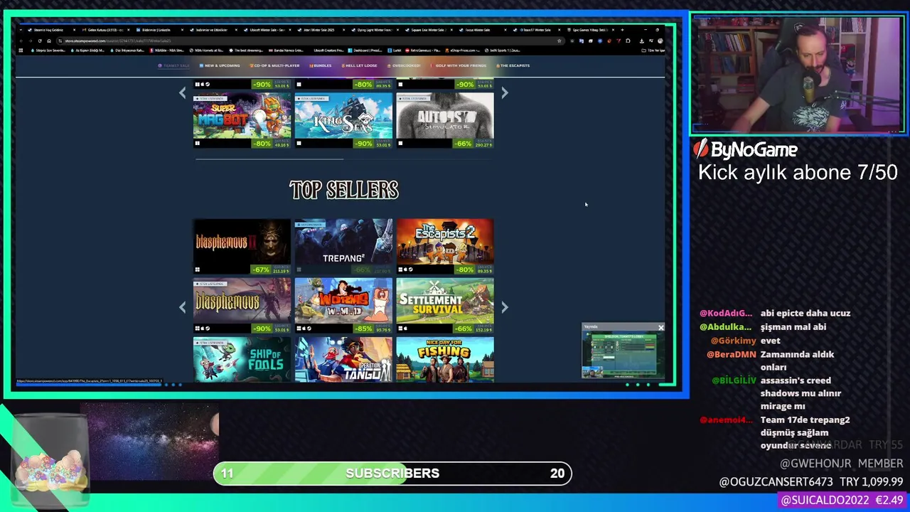The height and width of the screenshot is (512, 910).
Task: Click the browser back arrow
Action: tap(21, 41)
